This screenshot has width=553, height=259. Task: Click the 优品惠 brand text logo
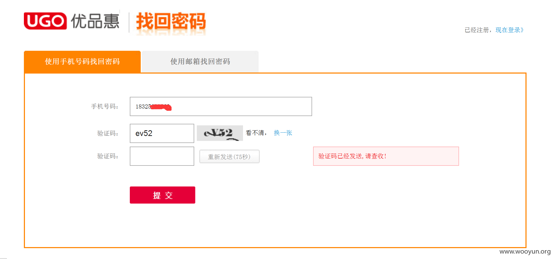[x=95, y=21]
